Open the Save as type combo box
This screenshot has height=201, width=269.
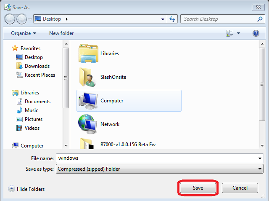click(160, 169)
